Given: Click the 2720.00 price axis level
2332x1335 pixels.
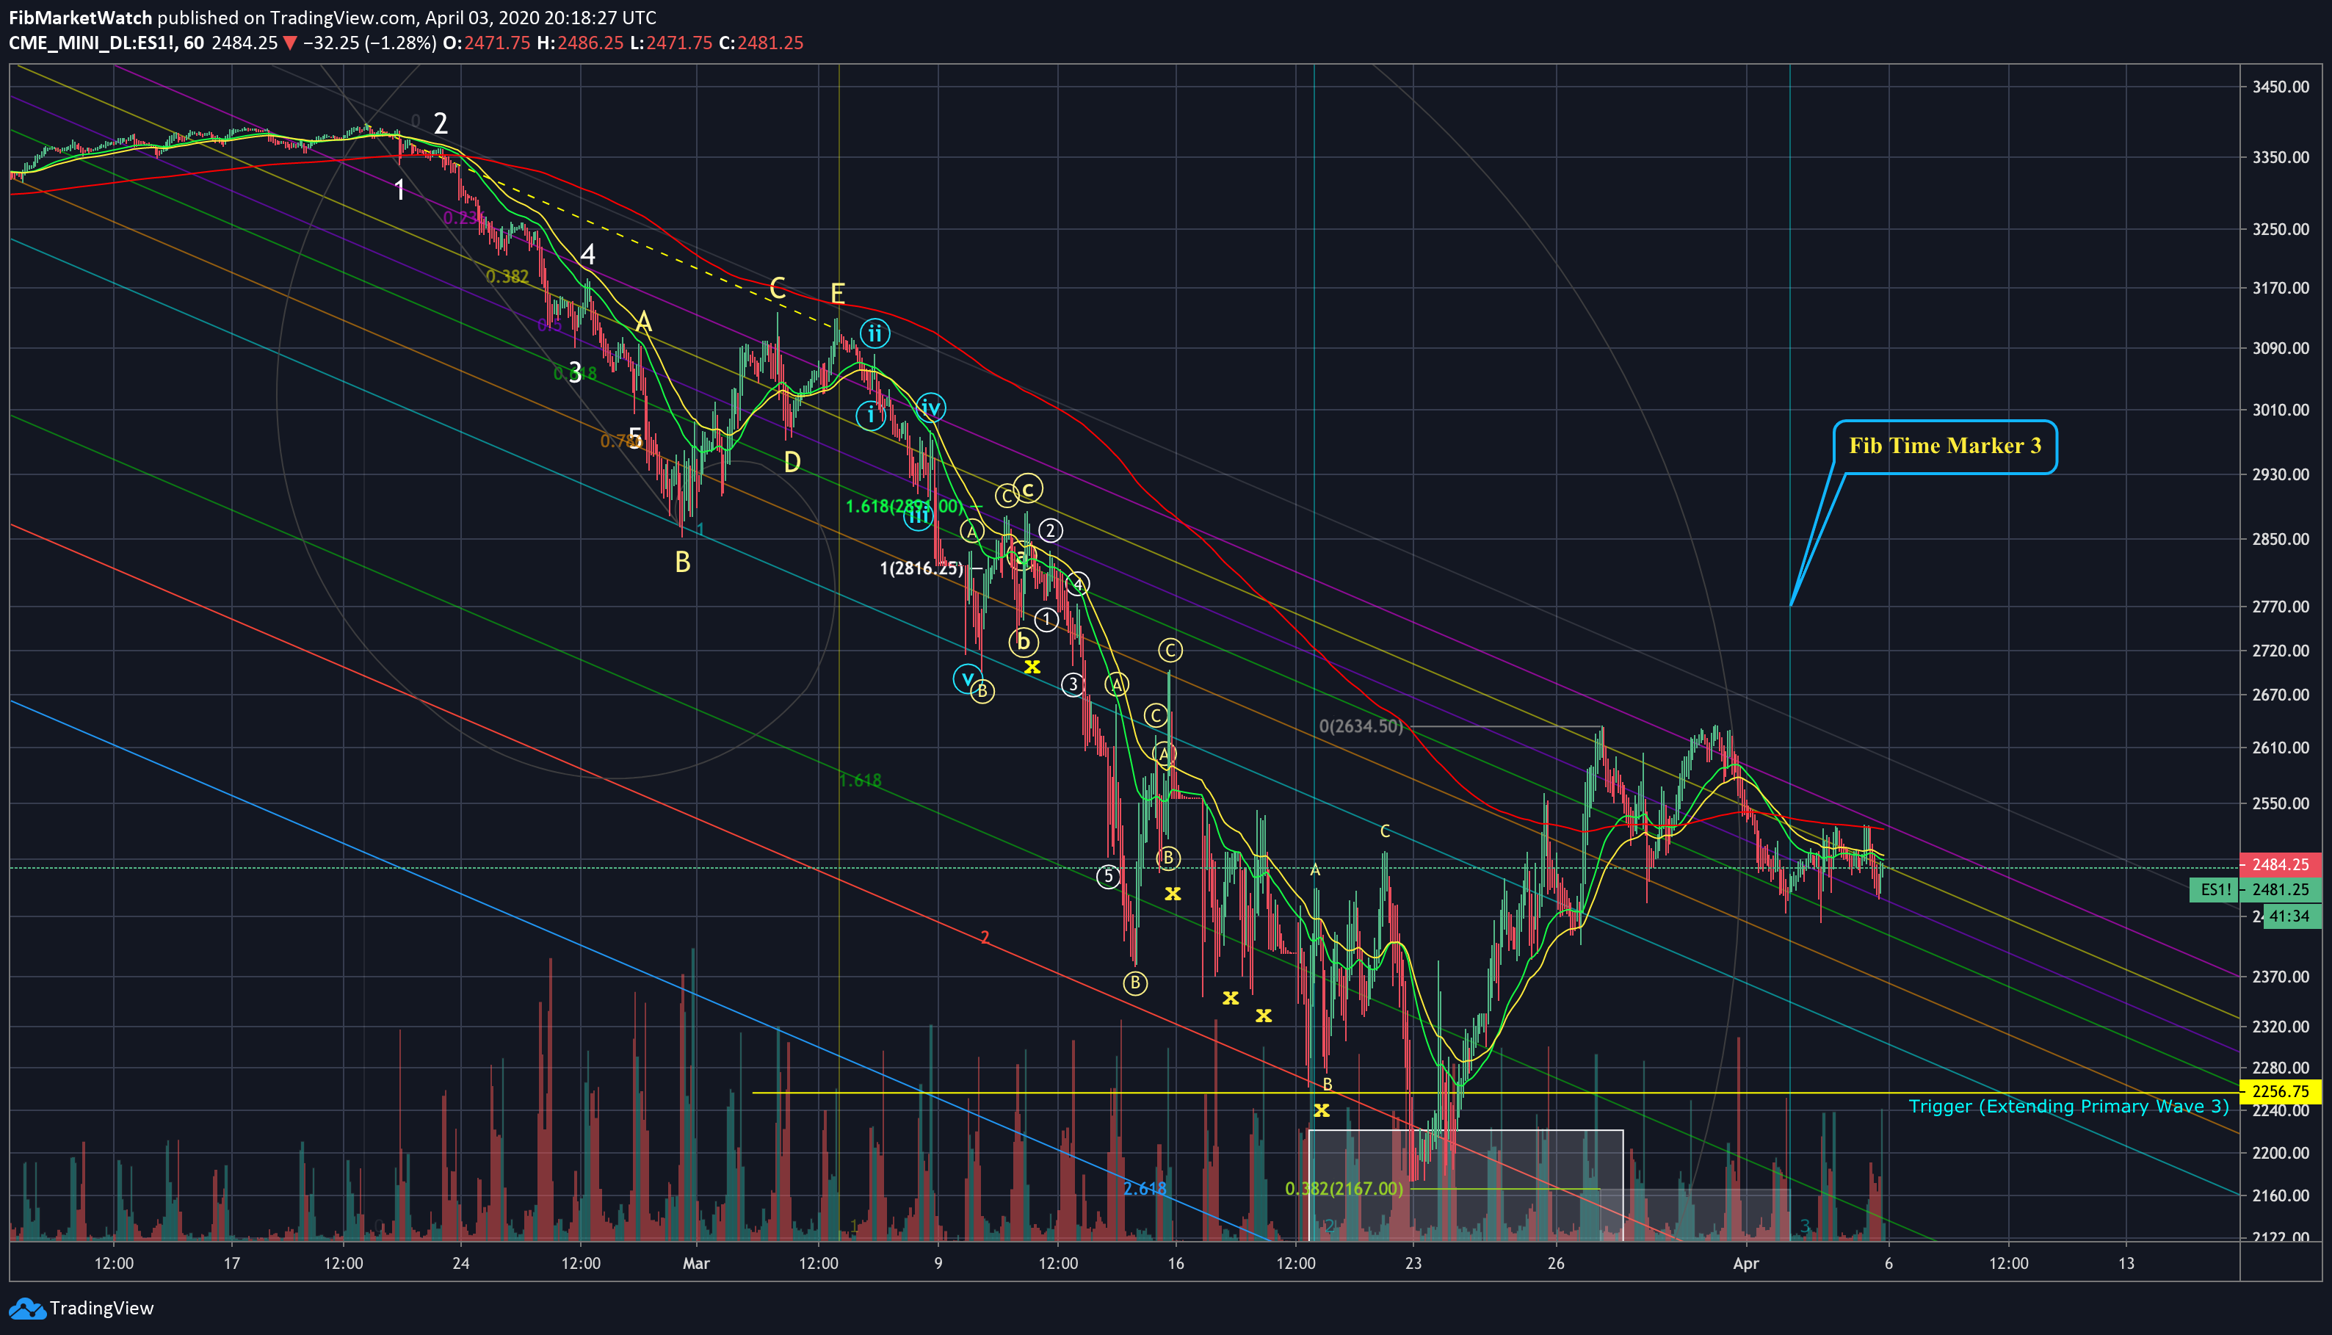Looking at the screenshot, I should (2281, 650).
